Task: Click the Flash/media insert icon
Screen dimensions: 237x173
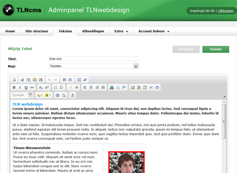Action: 139,88
